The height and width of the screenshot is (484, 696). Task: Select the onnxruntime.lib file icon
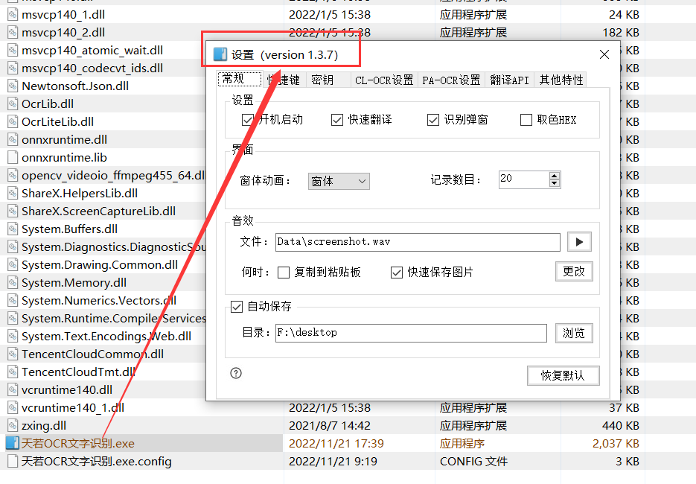(12, 157)
